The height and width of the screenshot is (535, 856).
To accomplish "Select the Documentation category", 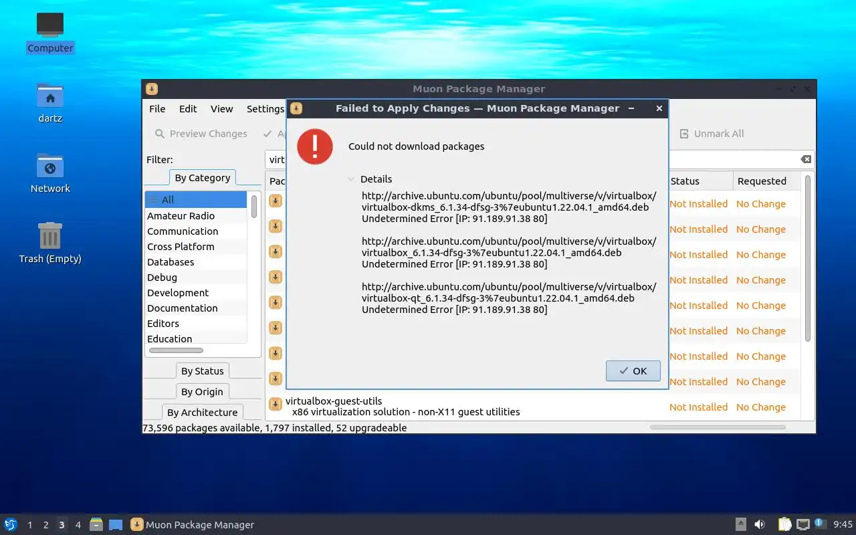I will coord(196,308).
